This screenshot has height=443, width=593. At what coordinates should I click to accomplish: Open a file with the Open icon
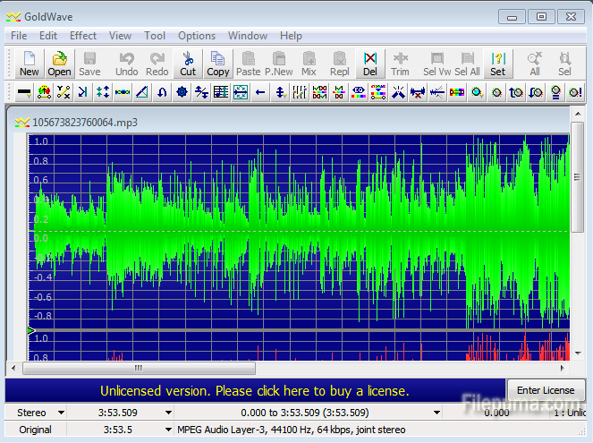click(59, 64)
